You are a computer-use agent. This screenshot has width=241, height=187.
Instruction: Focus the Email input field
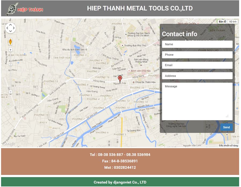click(x=197, y=65)
